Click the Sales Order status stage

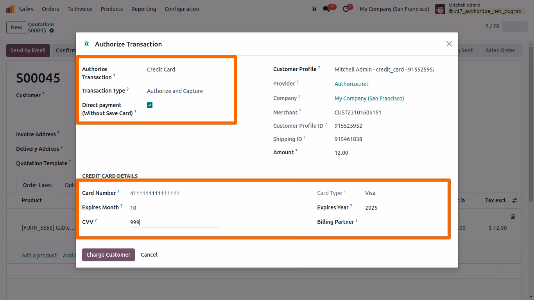click(500, 50)
